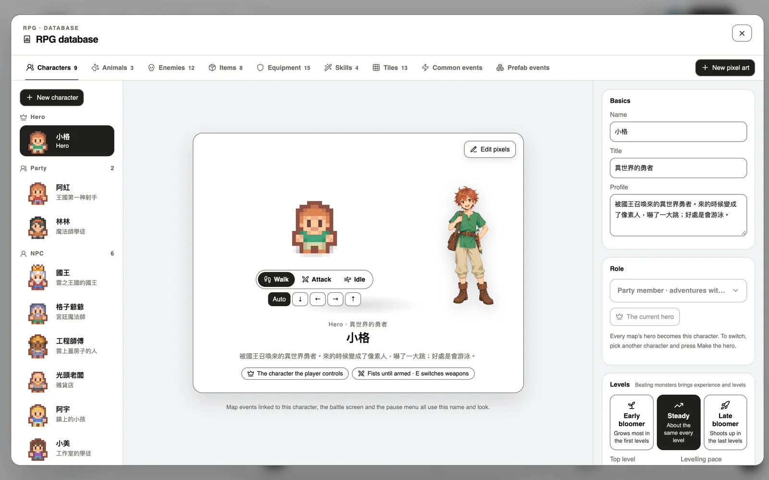Select hero 小格 in sidebar
This screenshot has height=480, width=769.
[x=67, y=141]
